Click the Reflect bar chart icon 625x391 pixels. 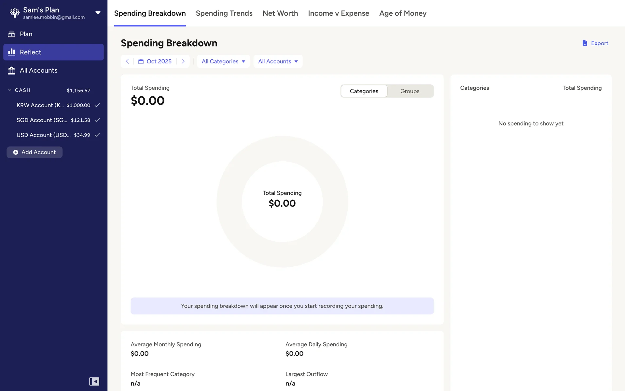[x=12, y=52]
